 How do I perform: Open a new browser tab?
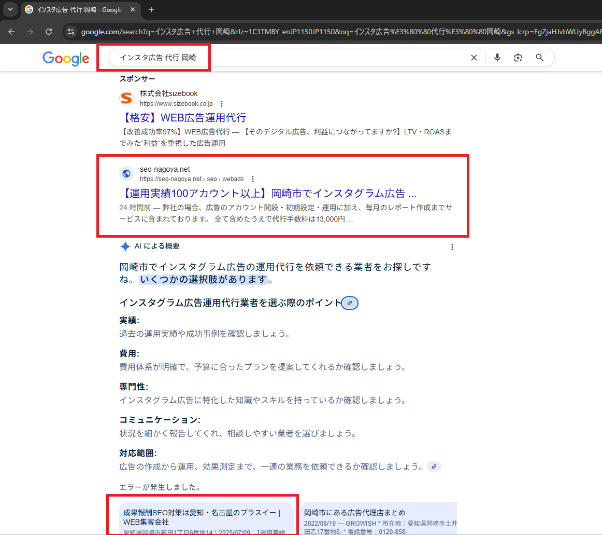(x=151, y=10)
